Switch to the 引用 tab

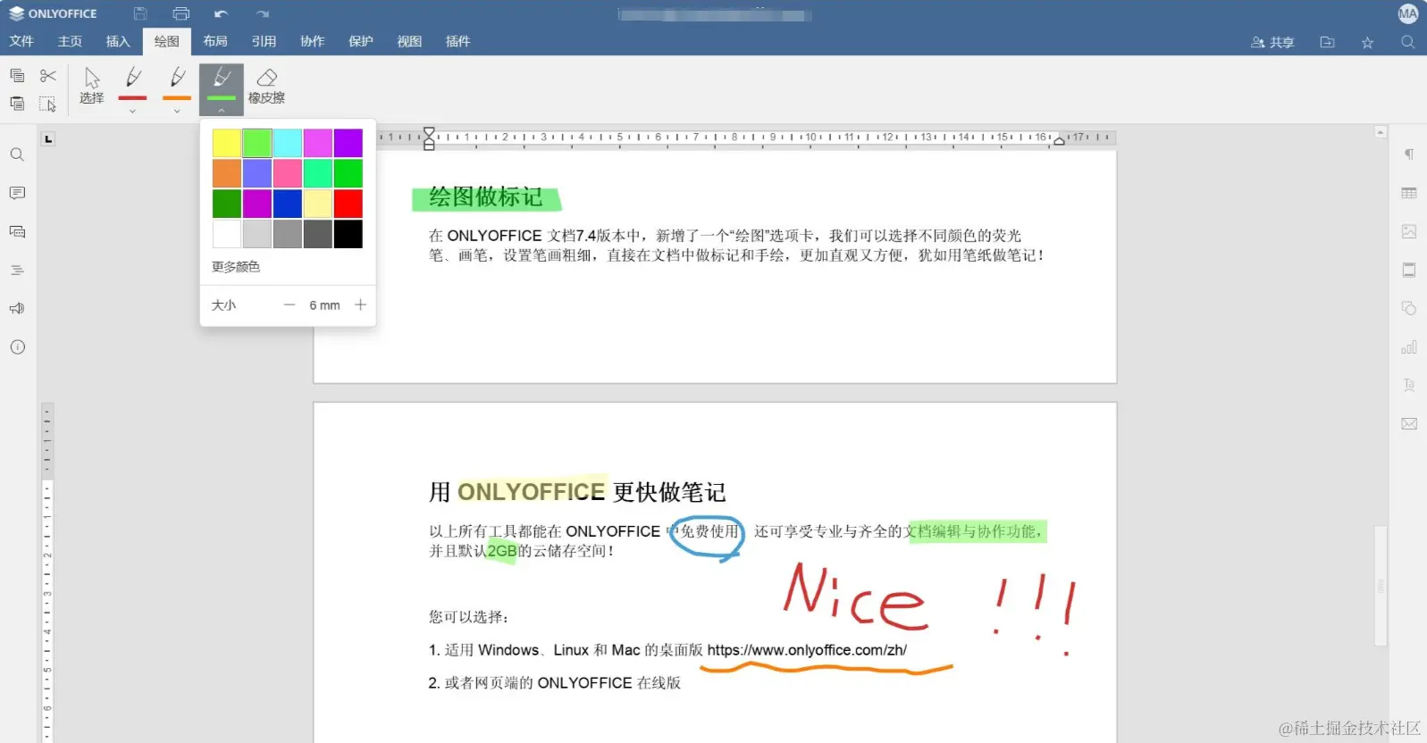(x=264, y=41)
